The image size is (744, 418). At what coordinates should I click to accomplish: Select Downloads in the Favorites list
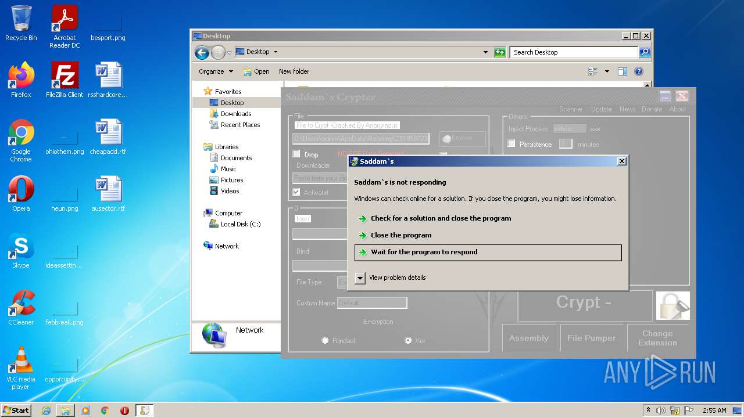pyautogui.click(x=236, y=114)
